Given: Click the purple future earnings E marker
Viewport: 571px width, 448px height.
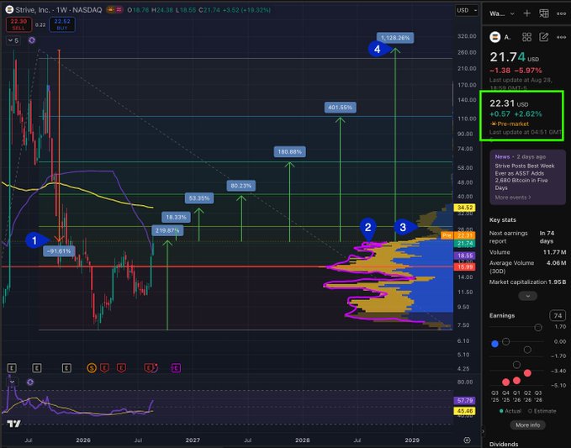Looking at the screenshot, I should pyautogui.click(x=176, y=368).
